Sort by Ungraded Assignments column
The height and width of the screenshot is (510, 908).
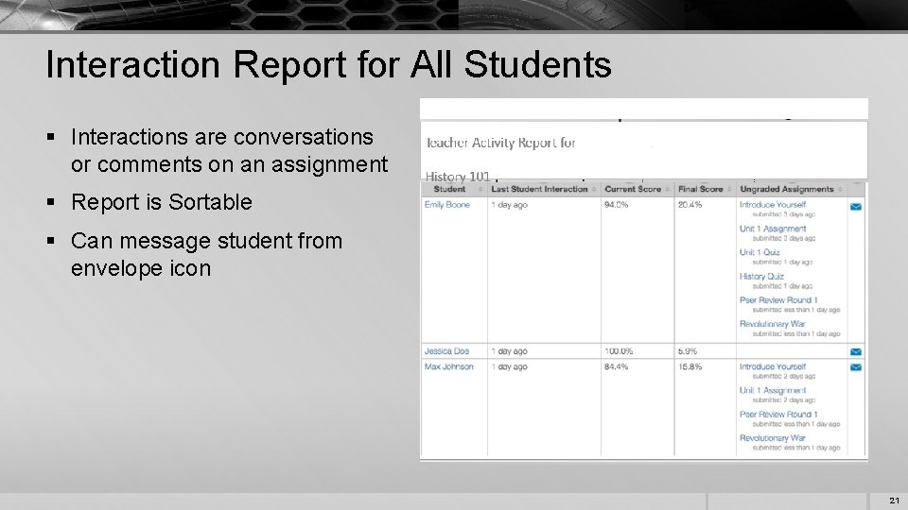tap(791, 189)
